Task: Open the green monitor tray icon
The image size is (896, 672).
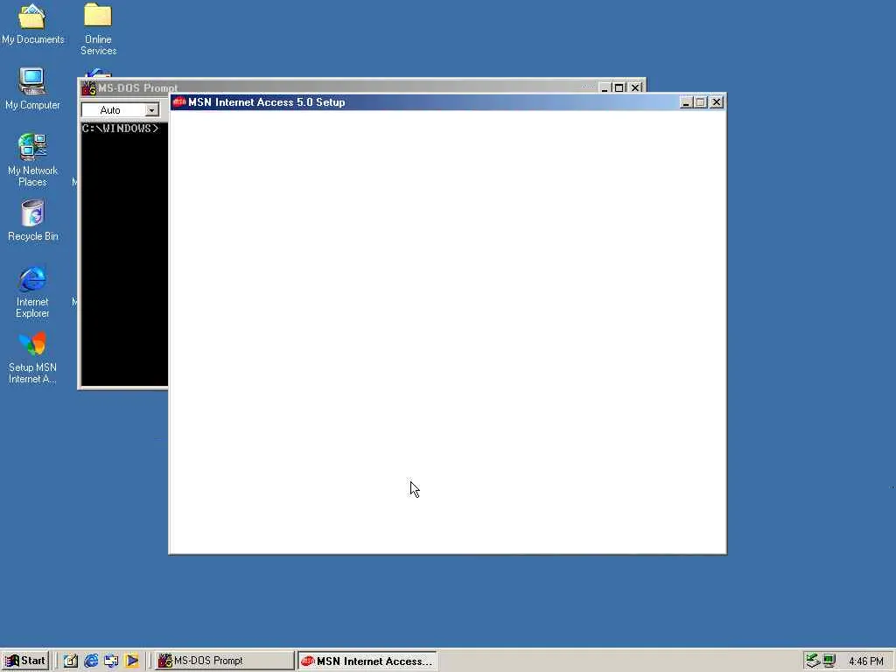Action: point(829,661)
